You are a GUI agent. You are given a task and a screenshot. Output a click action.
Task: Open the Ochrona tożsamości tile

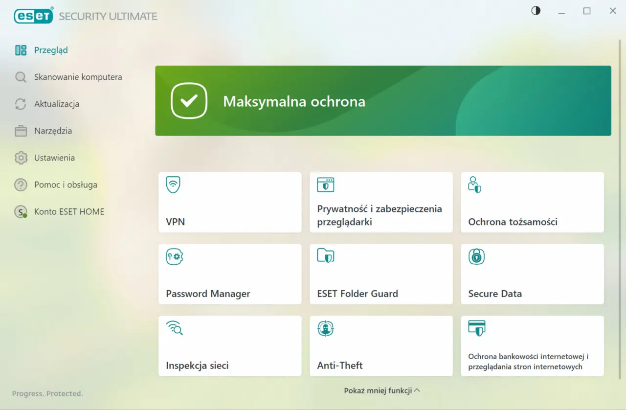(532, 203)
